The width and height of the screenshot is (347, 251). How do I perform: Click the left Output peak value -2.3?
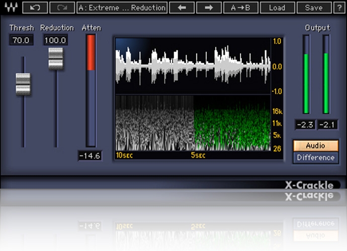pyautogui.click(x=305, y=124)
